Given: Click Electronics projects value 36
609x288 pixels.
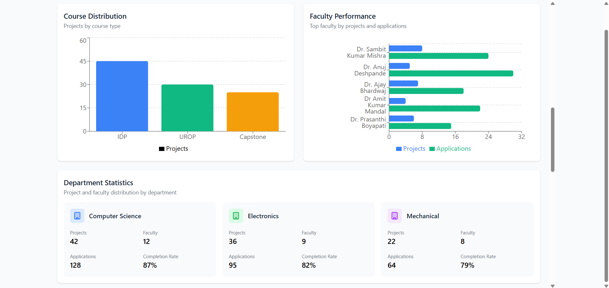Looking at the screenshot, I should (233, 241).
